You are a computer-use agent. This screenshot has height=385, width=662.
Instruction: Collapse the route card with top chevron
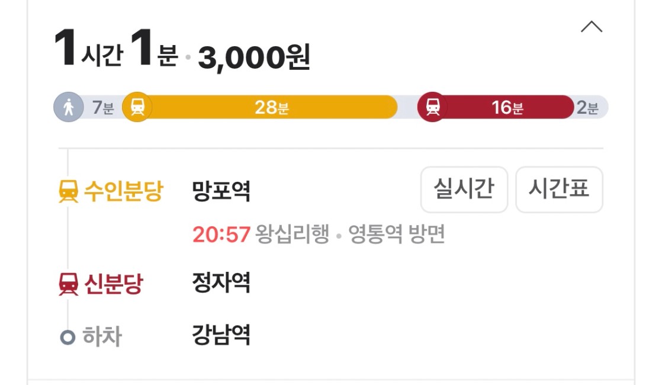click(592, 27)
